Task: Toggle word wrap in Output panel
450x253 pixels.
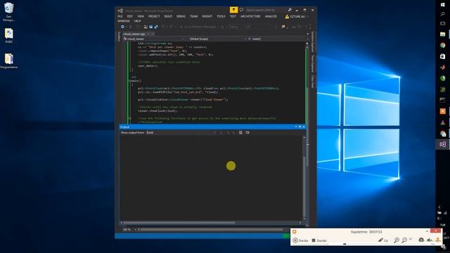Action: click(247, 133)
